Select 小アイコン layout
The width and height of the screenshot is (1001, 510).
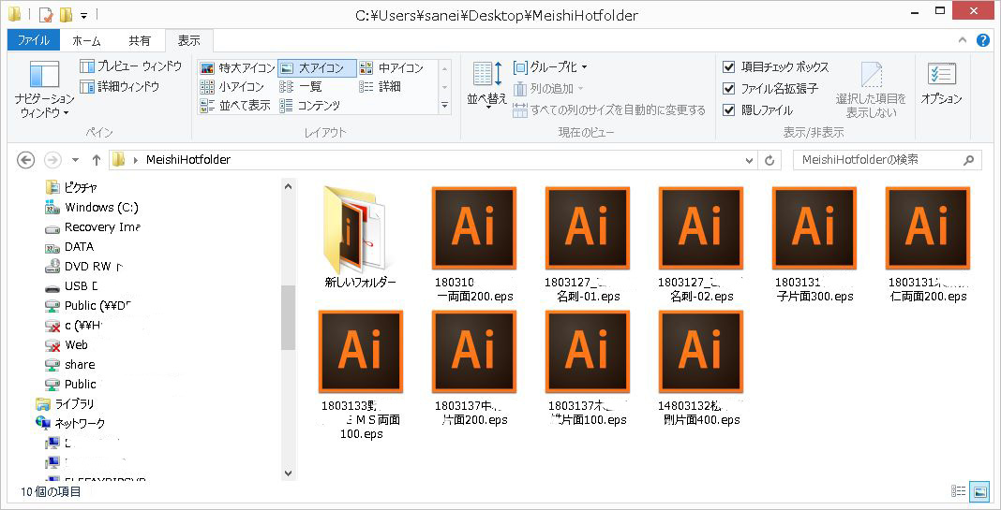pos(232,87)
